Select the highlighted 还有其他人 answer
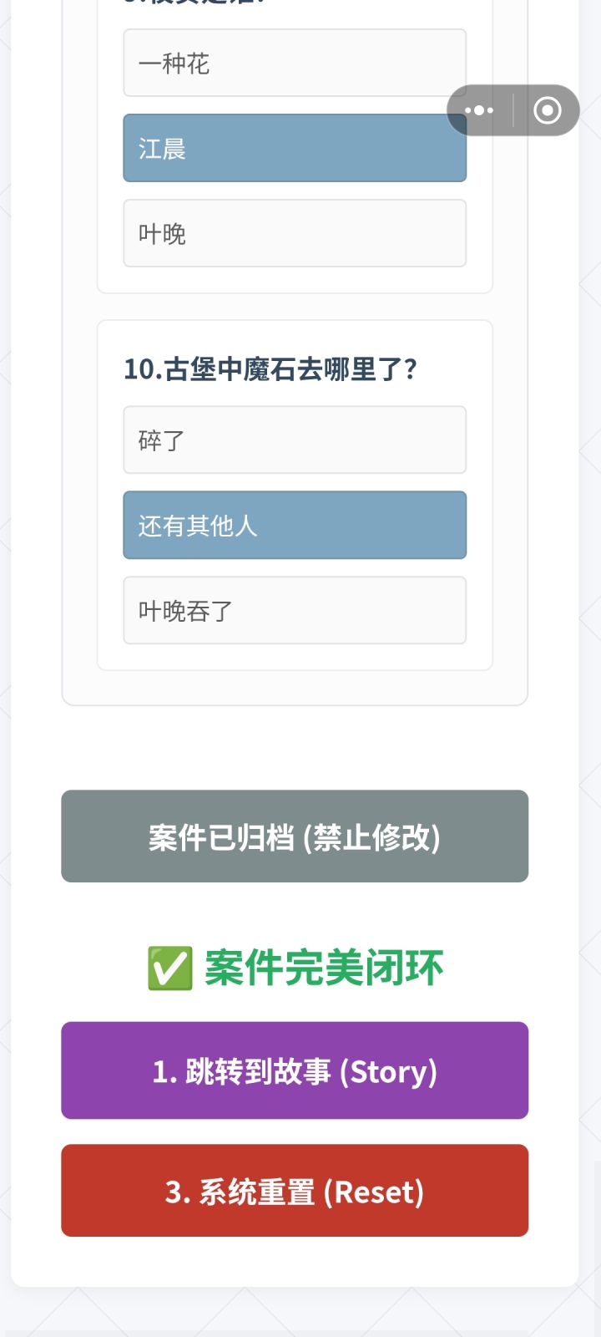This screenshot has height=1337, width=601. (295, 525)
